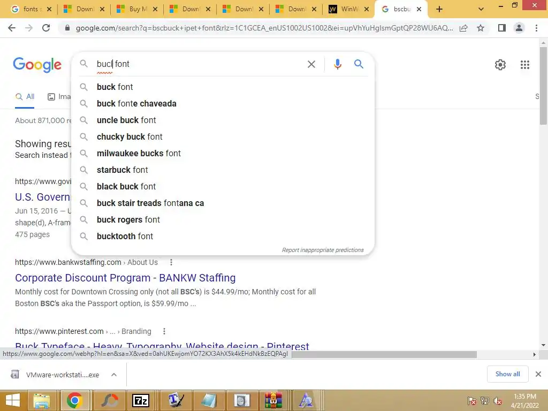Open the Google apps grid
The width and height of the screenshot is (548, 411).
point(525,65)
